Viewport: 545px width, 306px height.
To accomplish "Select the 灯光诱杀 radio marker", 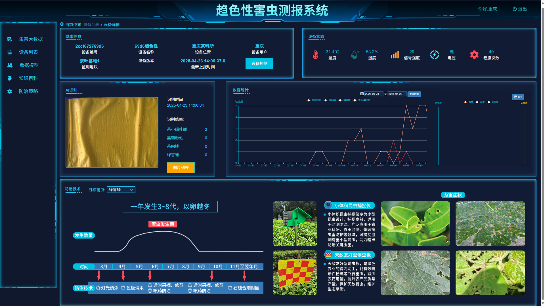I will 98,288.
